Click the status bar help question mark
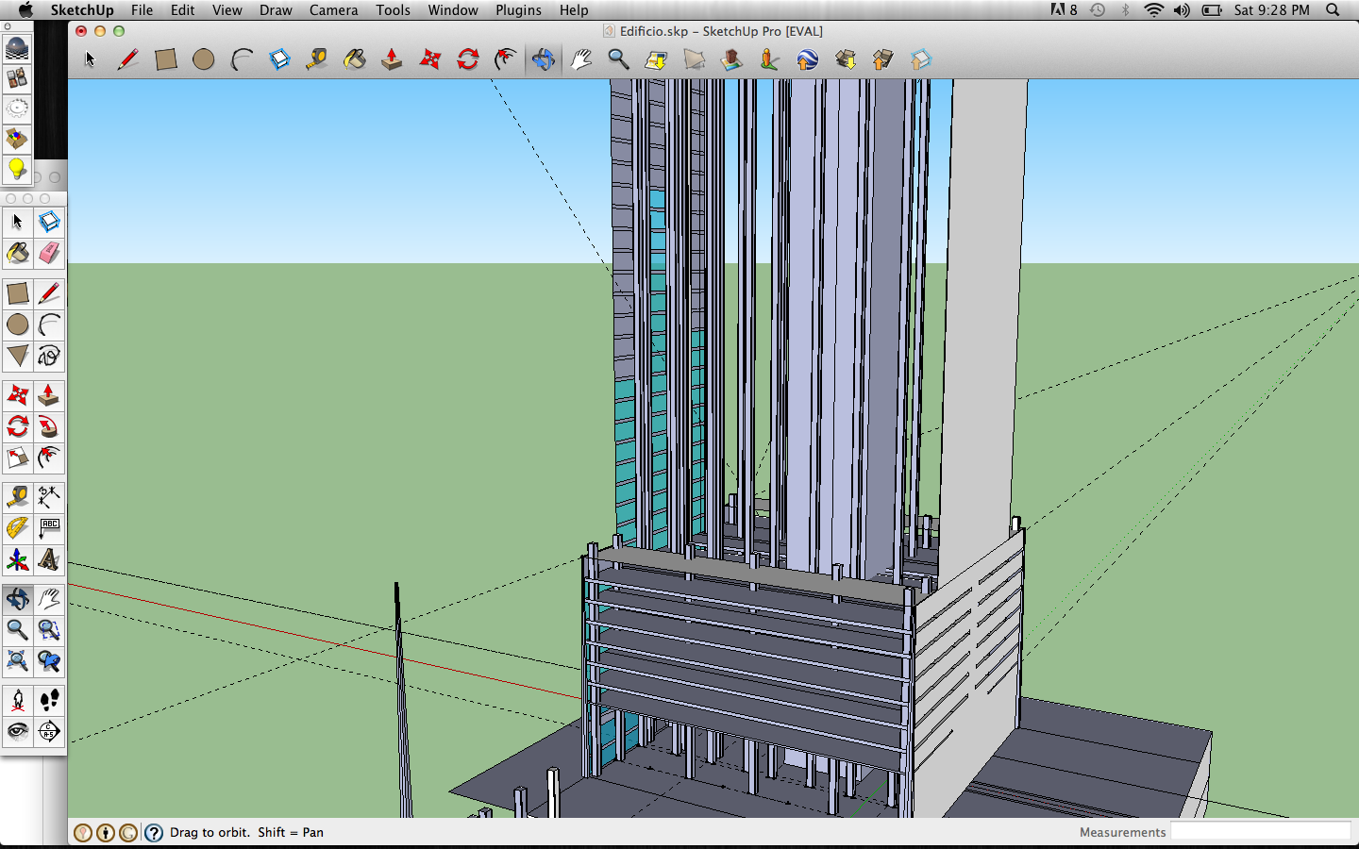The image size is (1359, 849). coord(153,832)
